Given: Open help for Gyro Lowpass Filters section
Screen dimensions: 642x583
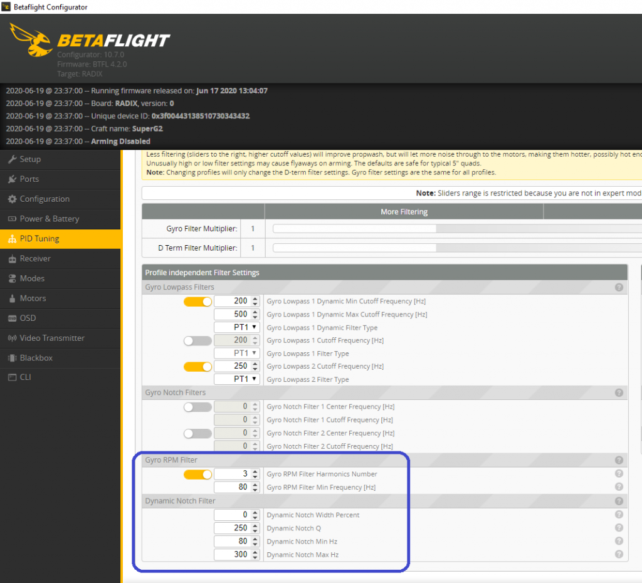Looking at the screenshot, I should point(619,287).
